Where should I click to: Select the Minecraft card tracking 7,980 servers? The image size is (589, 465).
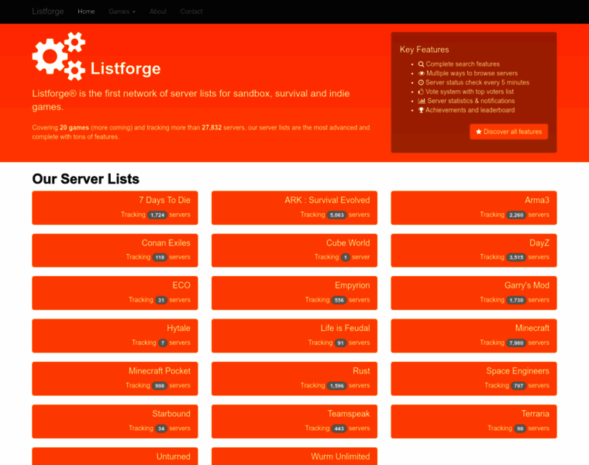click(x=474, y=336)
